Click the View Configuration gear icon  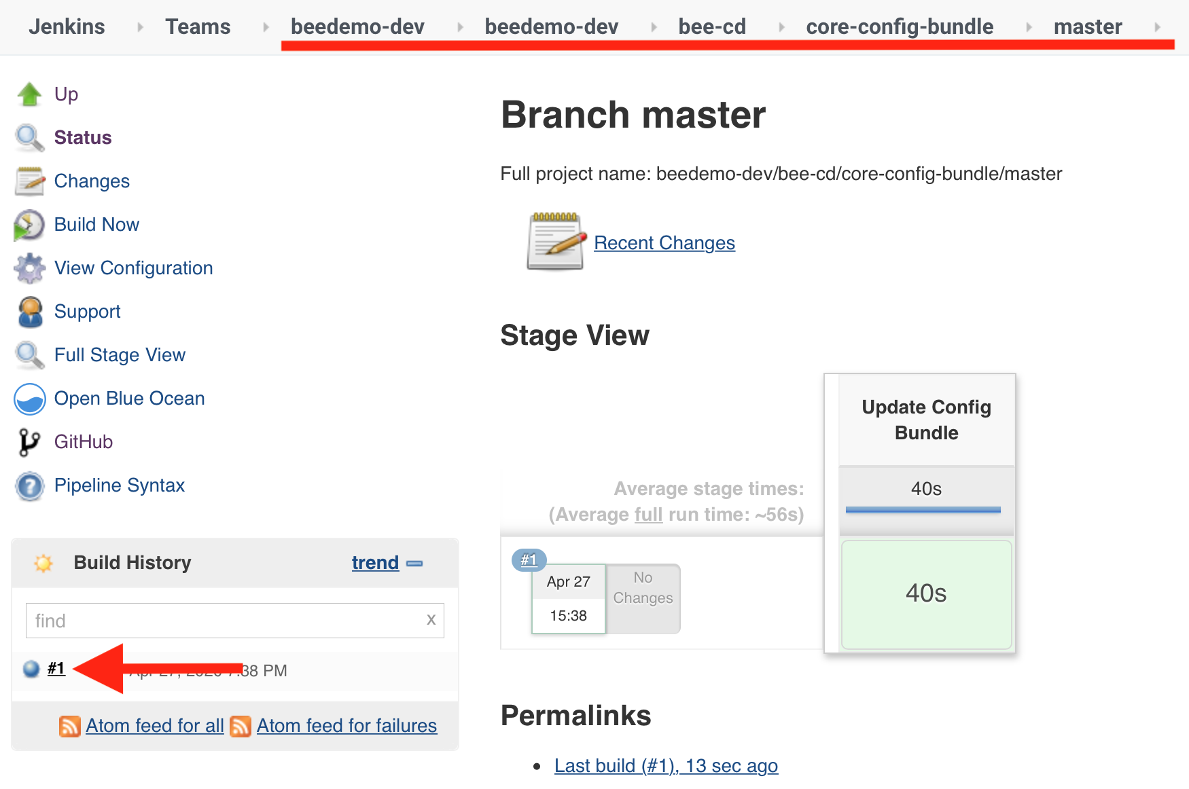tap(30, 268)
